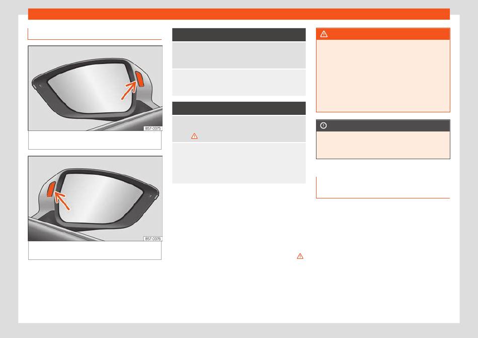Click the orange page header bar
The width and height of the screenshot is (478, 338).
click(239, 14)
